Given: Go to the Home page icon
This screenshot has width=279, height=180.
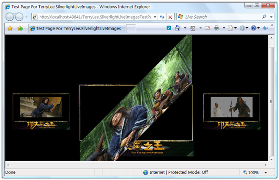Looking at the screenshot, I should click(x=178, y=28).
